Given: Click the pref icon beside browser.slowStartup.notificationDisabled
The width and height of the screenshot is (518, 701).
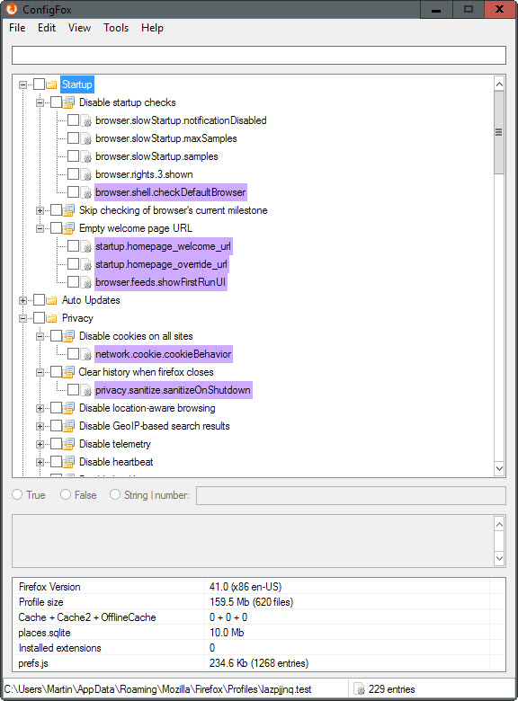Looking at the screenshot, I should [86, 120].
